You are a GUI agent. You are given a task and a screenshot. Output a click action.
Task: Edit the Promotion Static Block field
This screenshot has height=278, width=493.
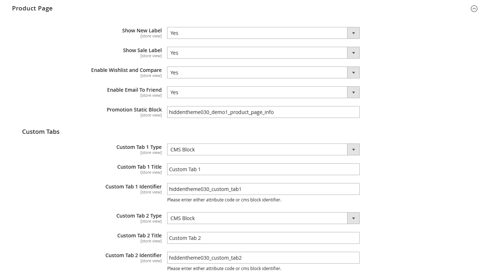point(263,112)
